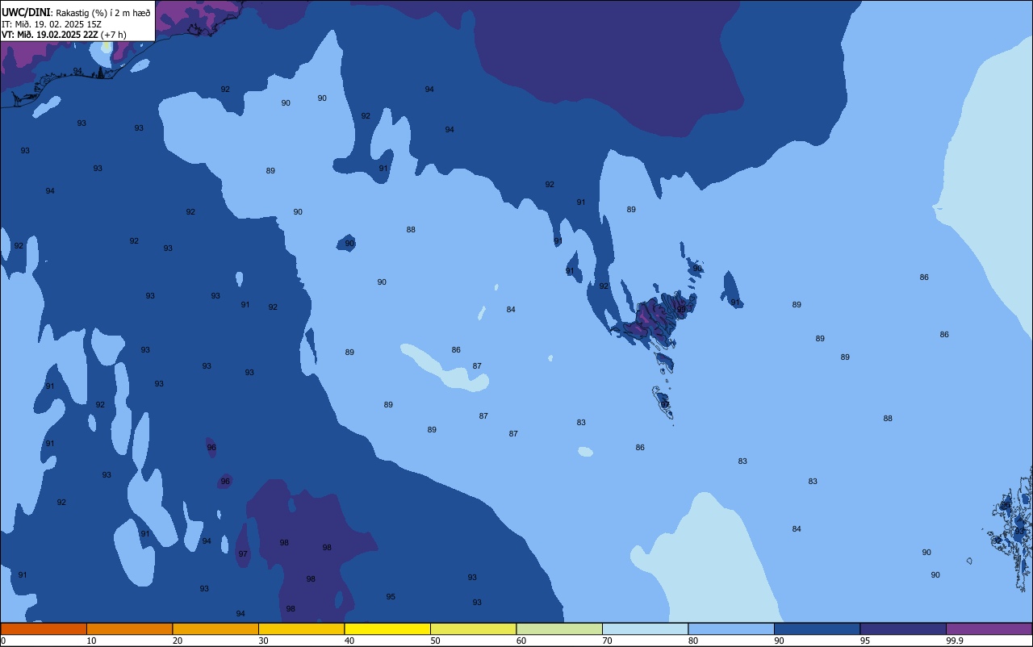The width and height of the screenshot is (1033, 647).
Task: Click the legend scale label '50'
Action: pos(435,641)
